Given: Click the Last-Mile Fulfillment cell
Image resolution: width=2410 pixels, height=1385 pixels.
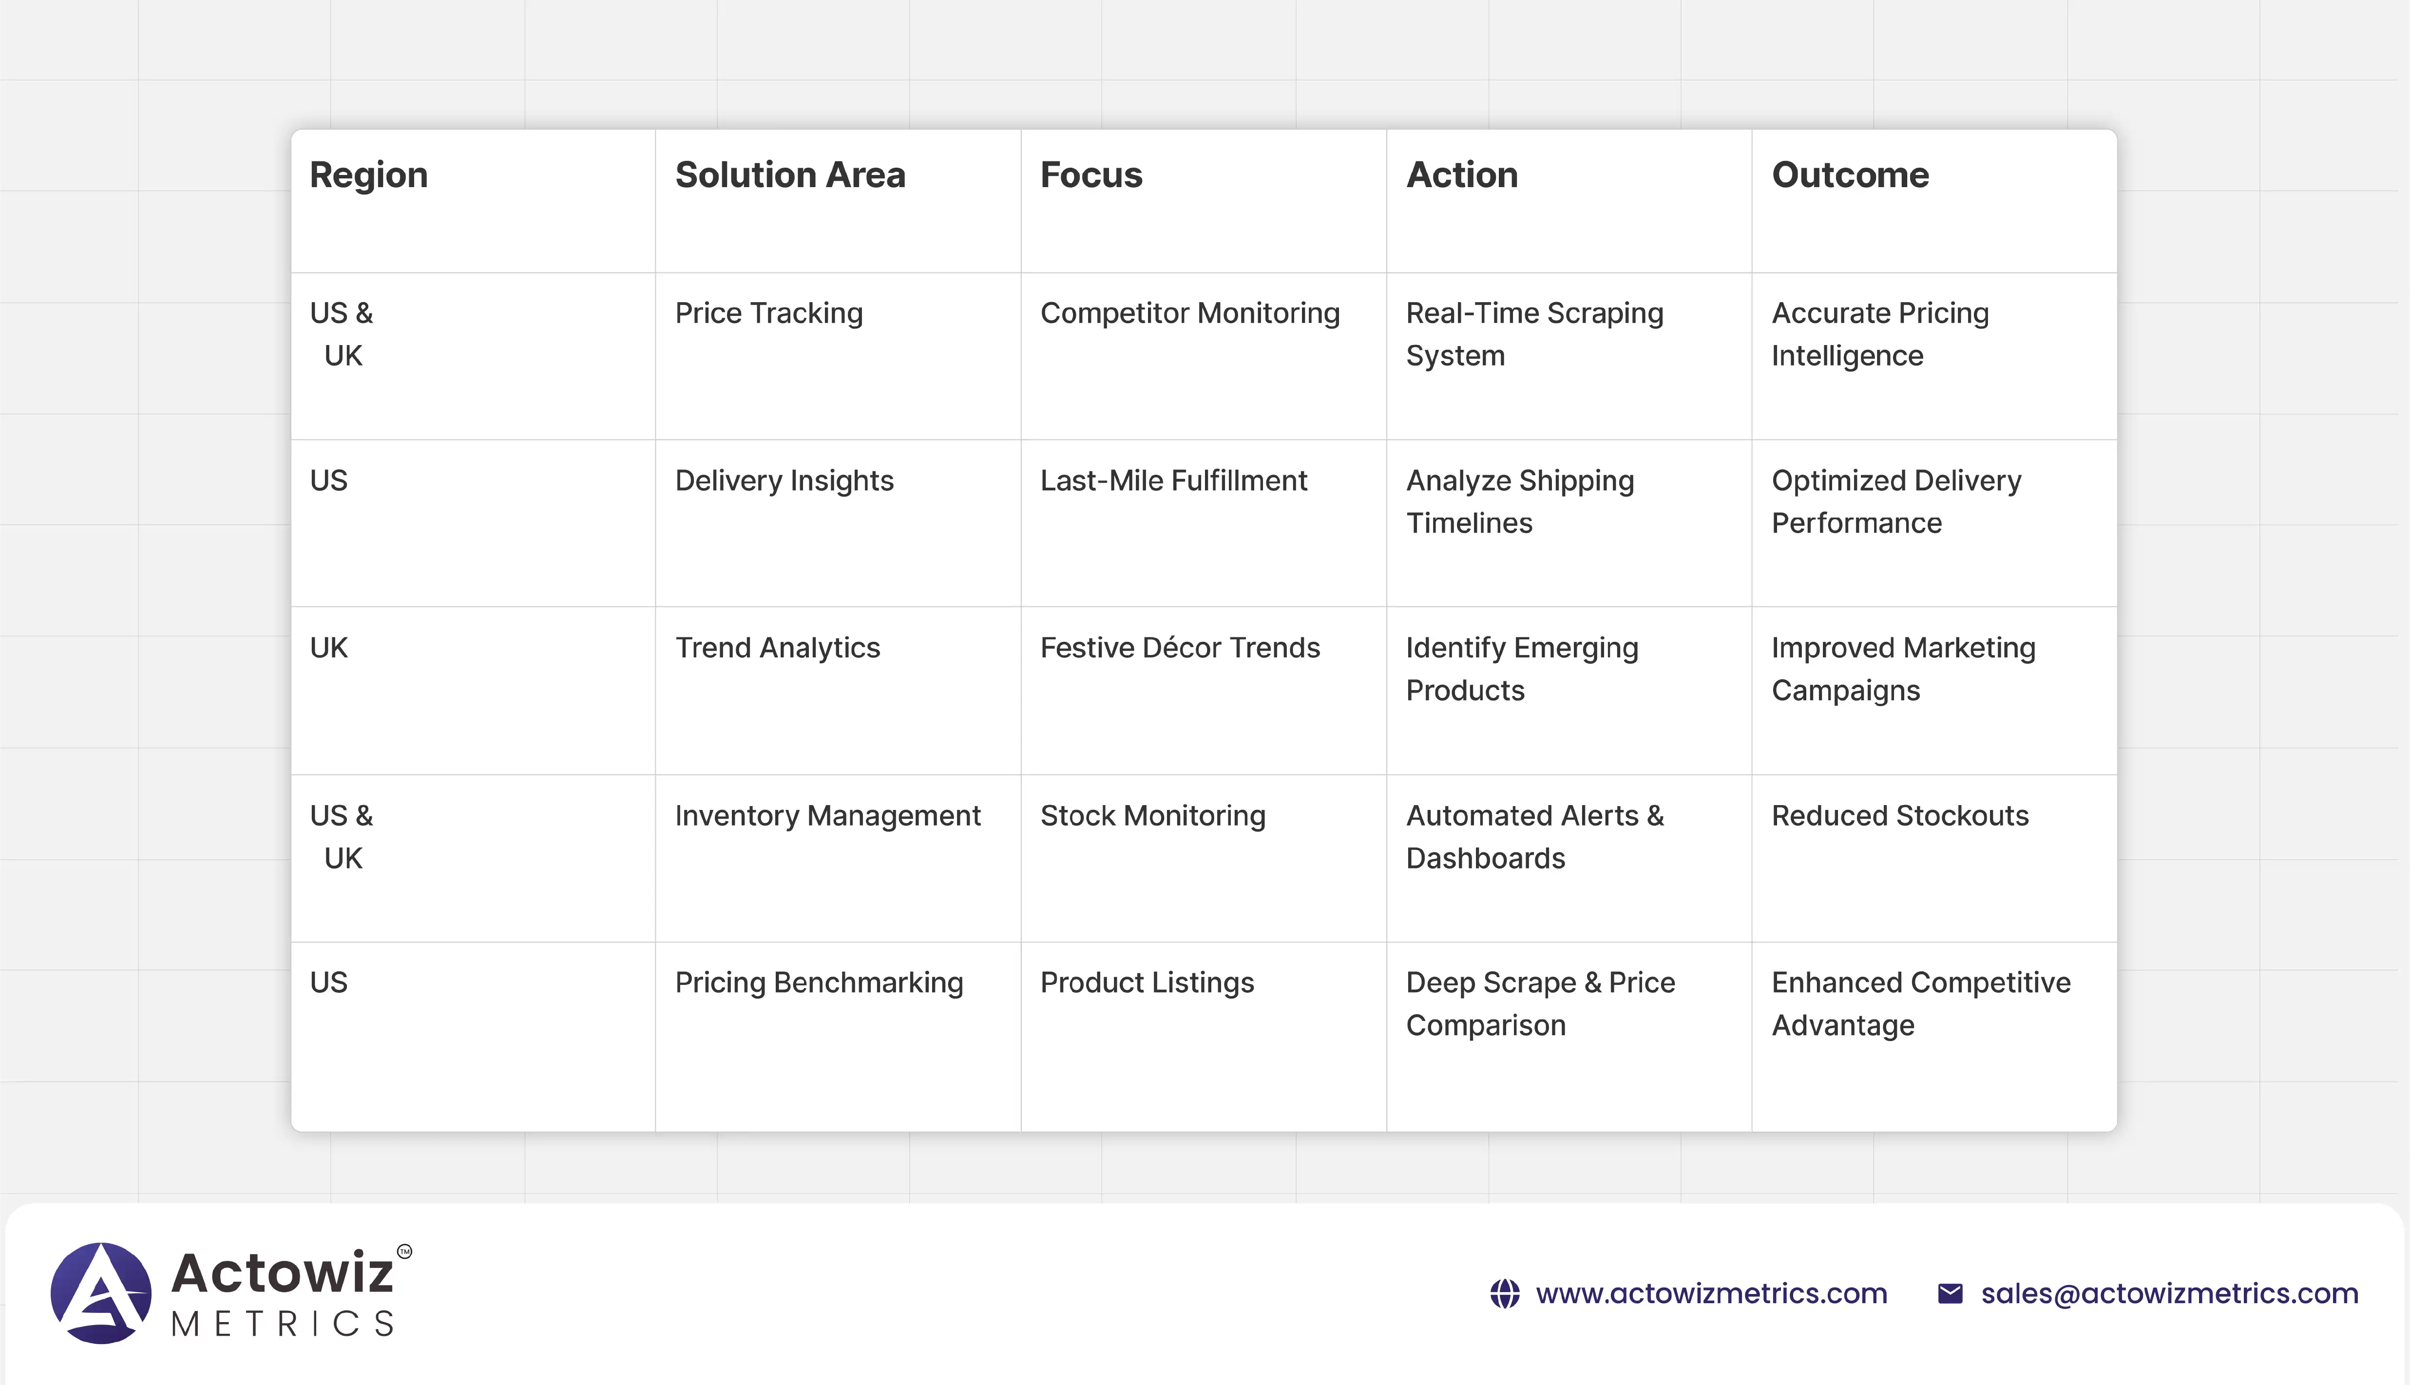Looking at the screenshot, I should (x=1173, y=481).
